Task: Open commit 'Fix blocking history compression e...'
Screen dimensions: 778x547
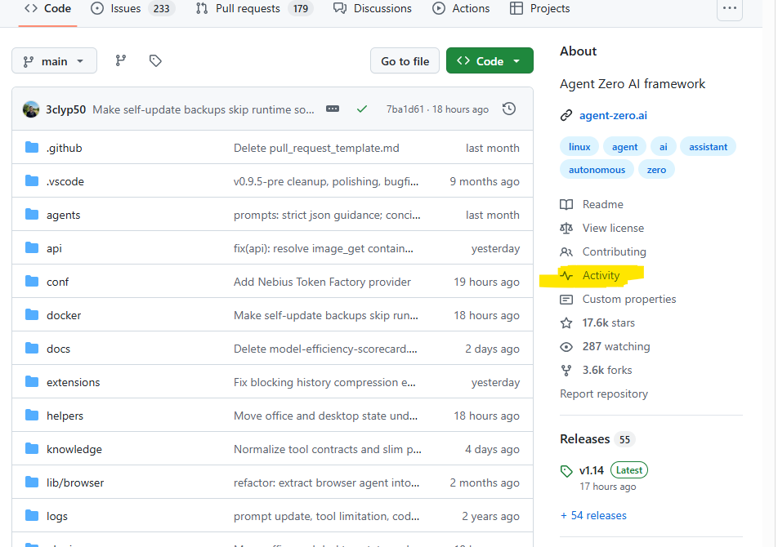Action: [324, 382]
